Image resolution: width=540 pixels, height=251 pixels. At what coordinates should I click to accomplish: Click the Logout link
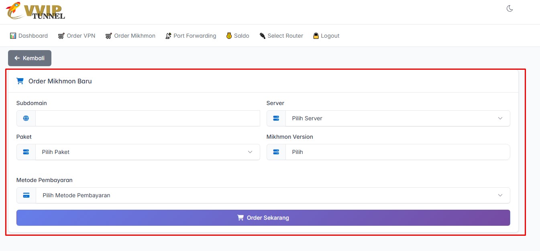coord(326,36)
